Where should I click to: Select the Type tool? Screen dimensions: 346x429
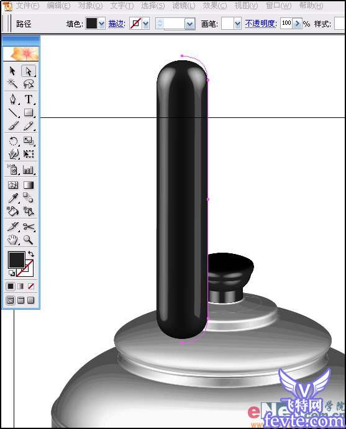[29, 99]
